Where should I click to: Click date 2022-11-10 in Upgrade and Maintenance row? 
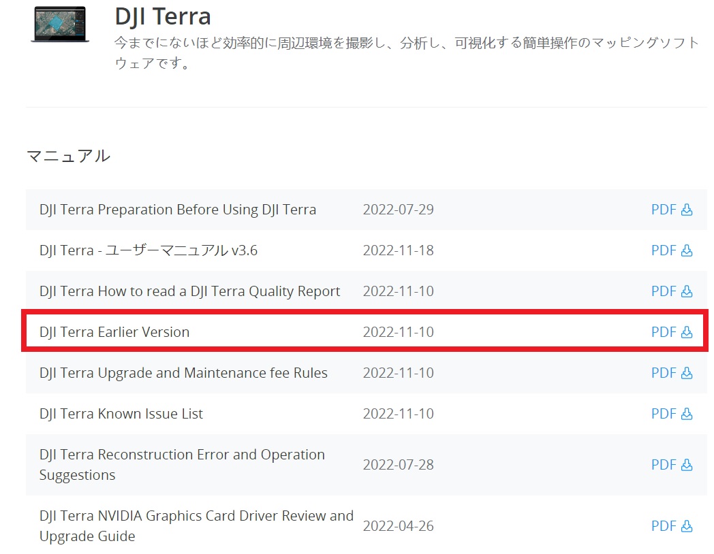pos(399,373)
